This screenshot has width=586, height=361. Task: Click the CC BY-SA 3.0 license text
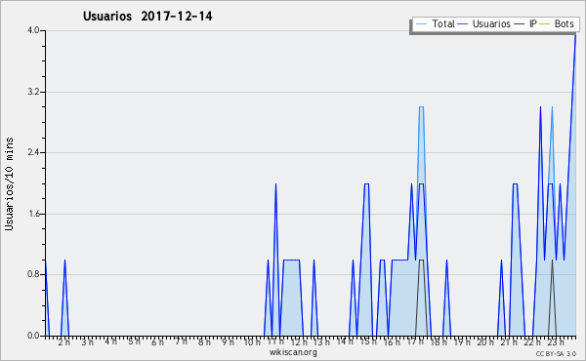pyautogui.click(x=556, y=354)
